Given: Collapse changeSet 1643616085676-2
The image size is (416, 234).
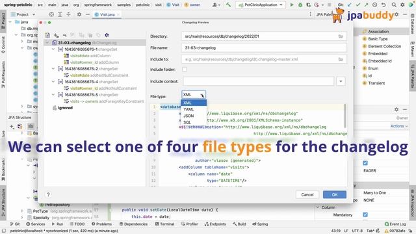Looking at the screenshot, I should click(x=53, y=69).
